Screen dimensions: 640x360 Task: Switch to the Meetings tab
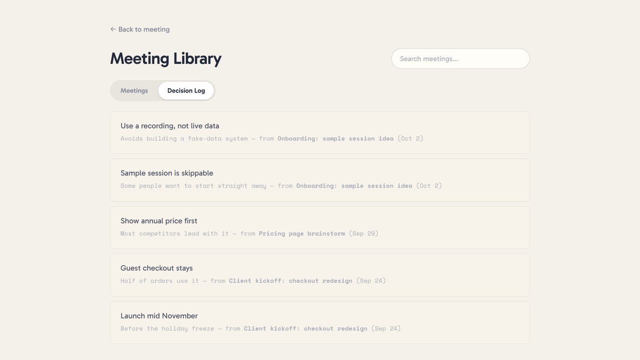134,90
